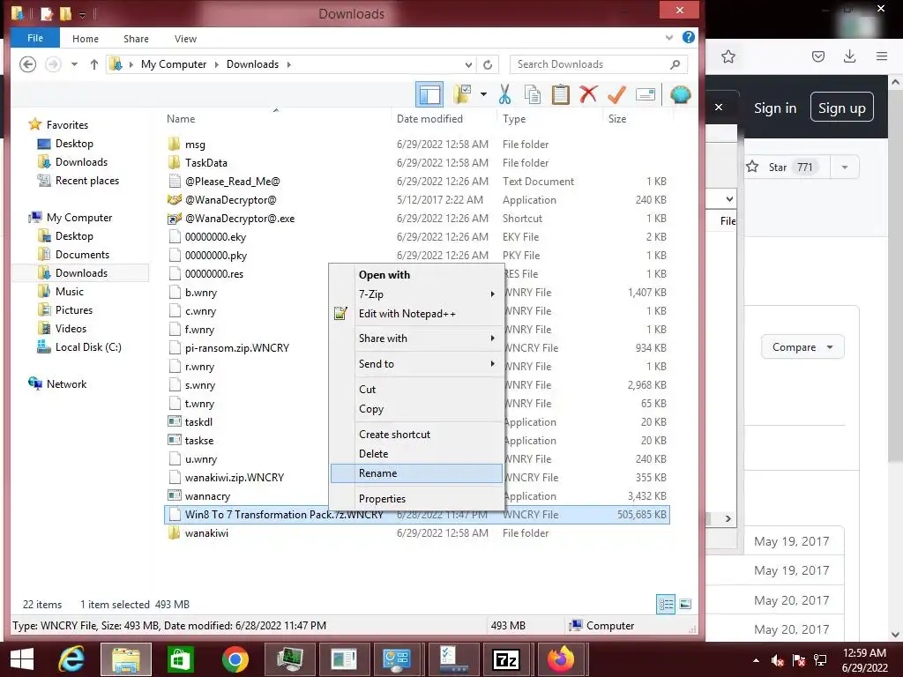The width and height of the screenshot is (903, 677).
Task: Choose Properties from context menu
Action: [417, 499]
